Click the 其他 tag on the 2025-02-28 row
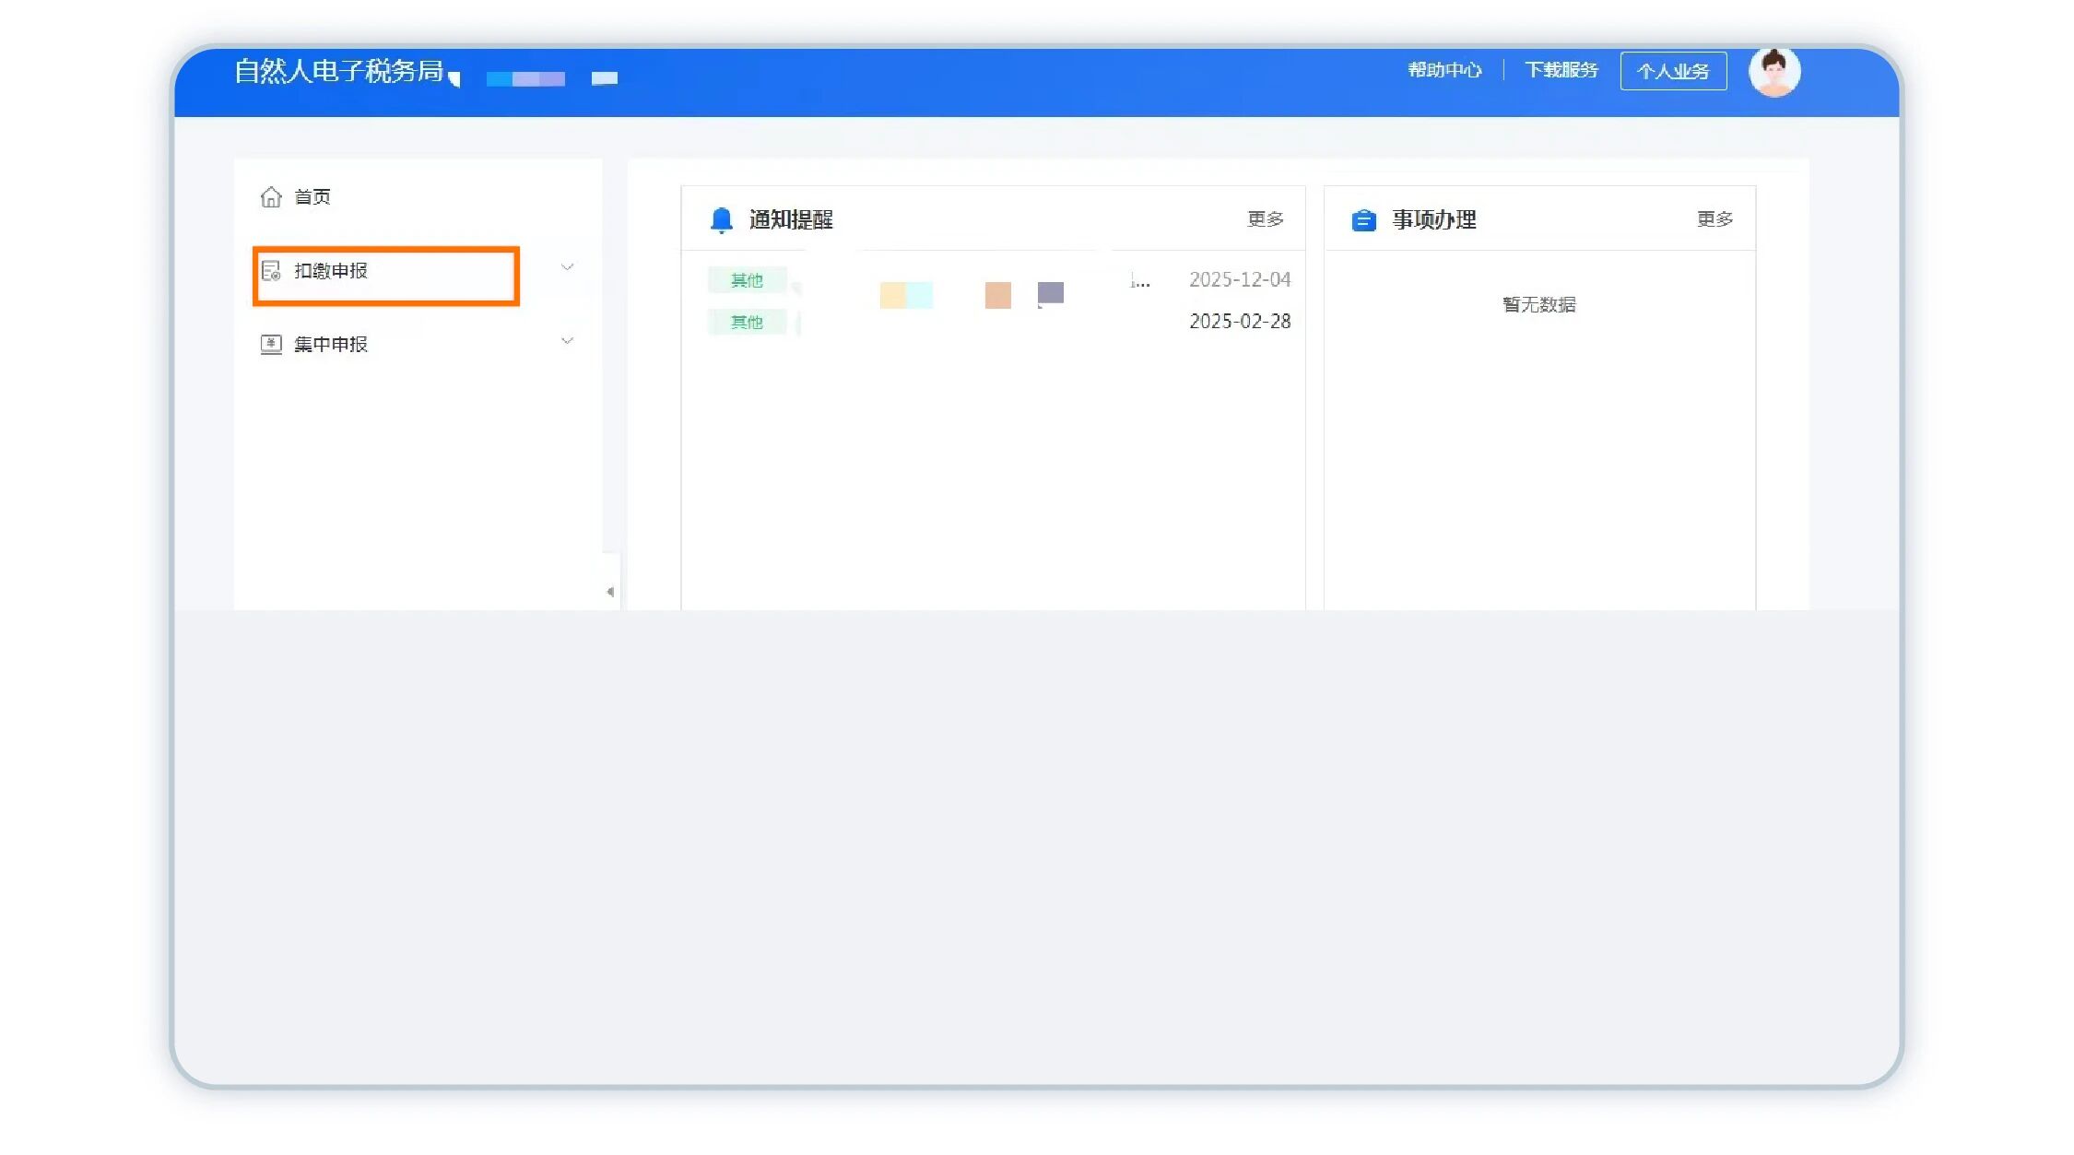 coord(747,322)
